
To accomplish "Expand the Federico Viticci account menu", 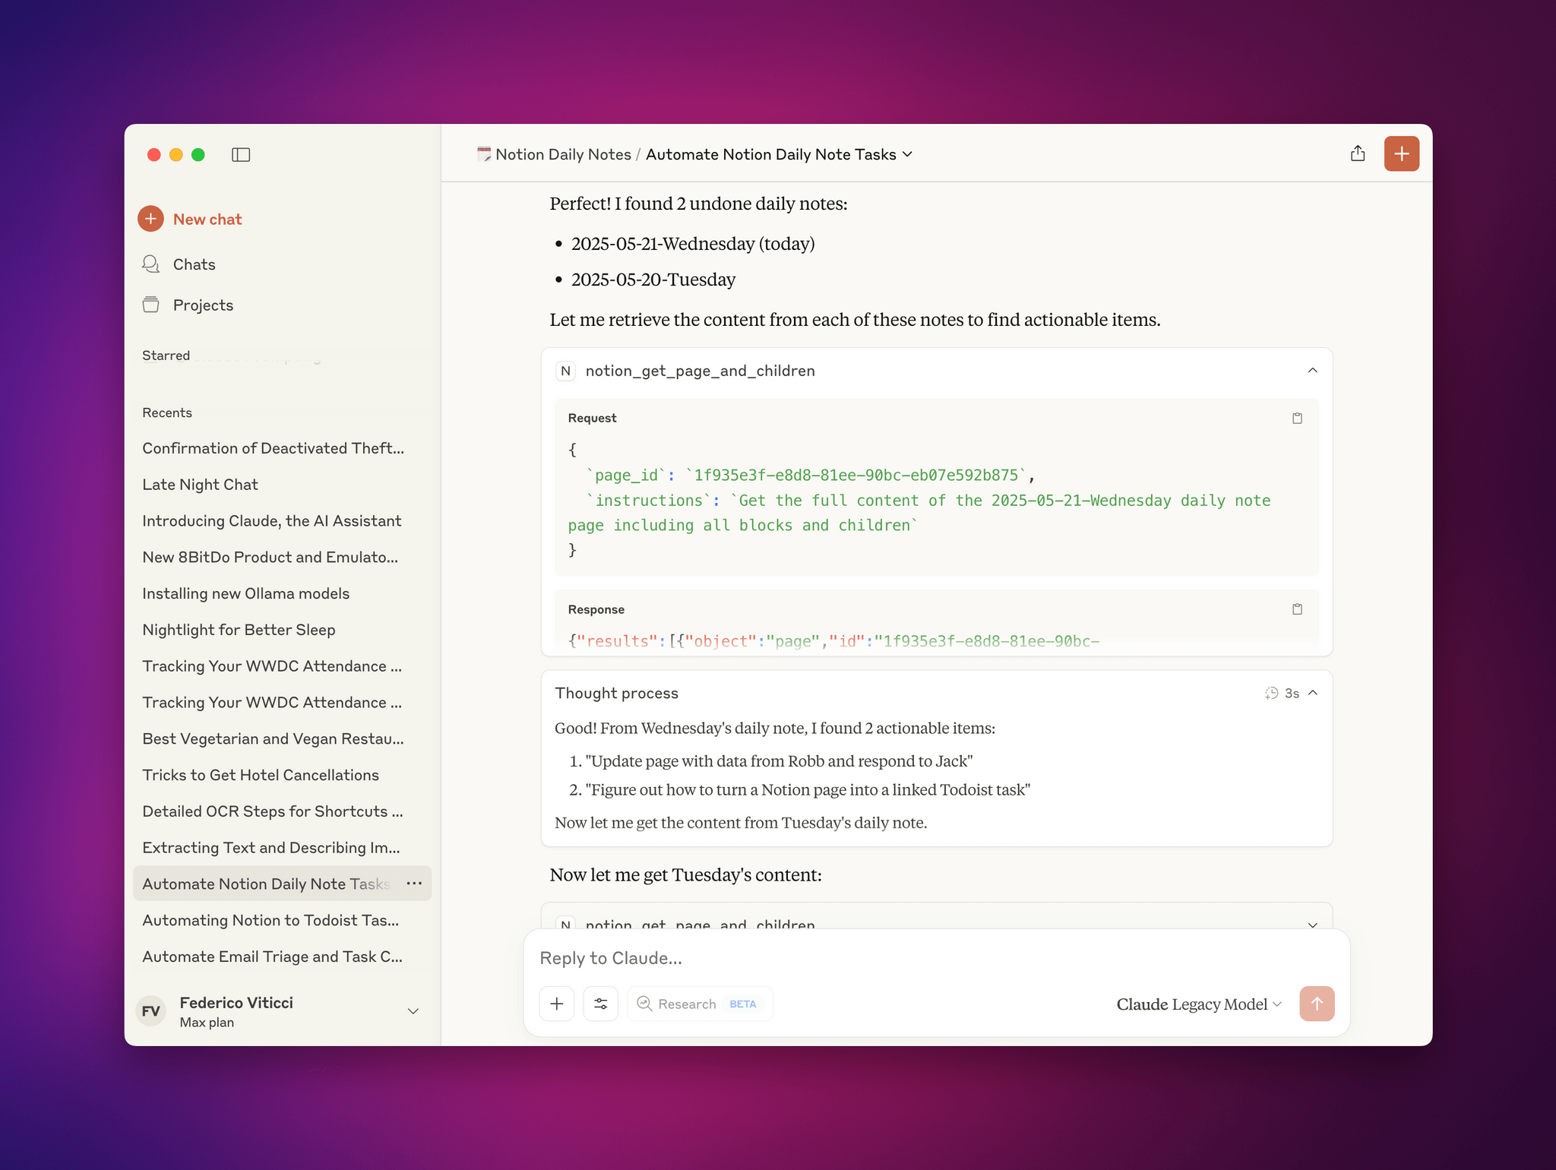I will coord(413,1011).
